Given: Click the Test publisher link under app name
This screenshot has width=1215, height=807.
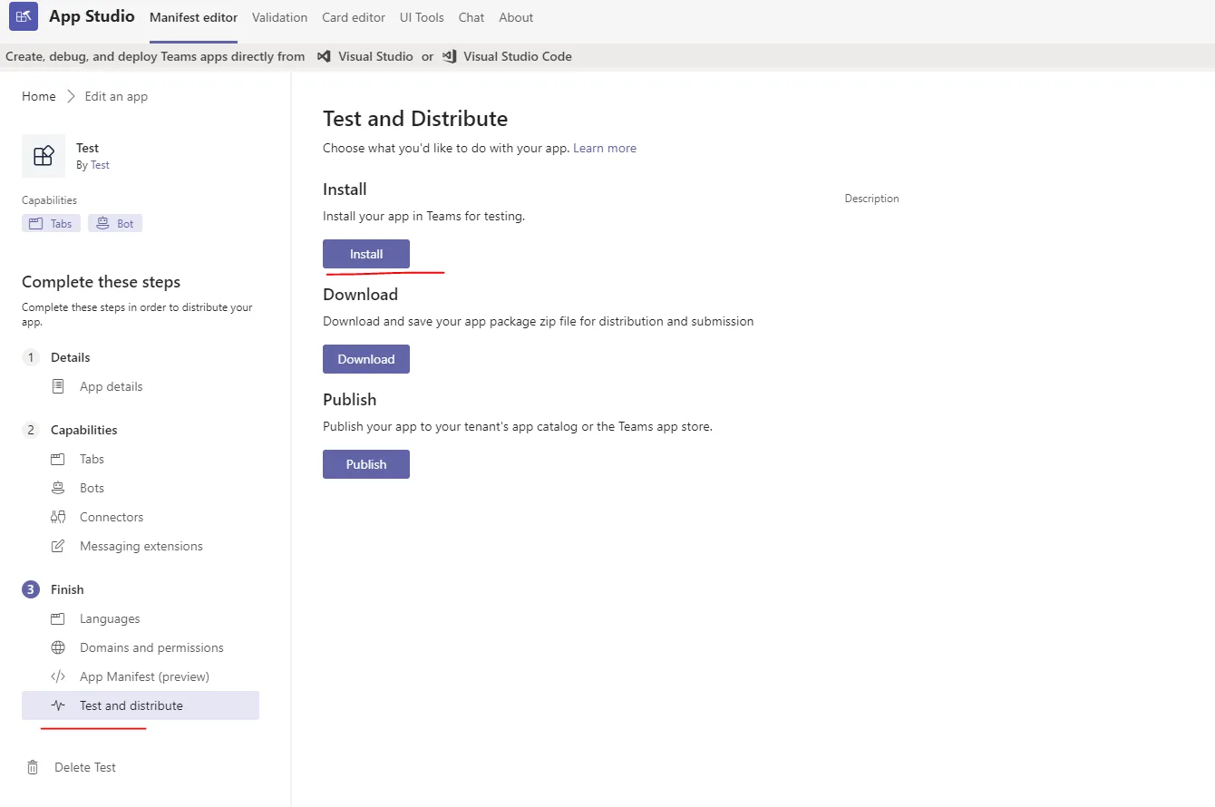Looking at the screenshot, I should [100, 165].
